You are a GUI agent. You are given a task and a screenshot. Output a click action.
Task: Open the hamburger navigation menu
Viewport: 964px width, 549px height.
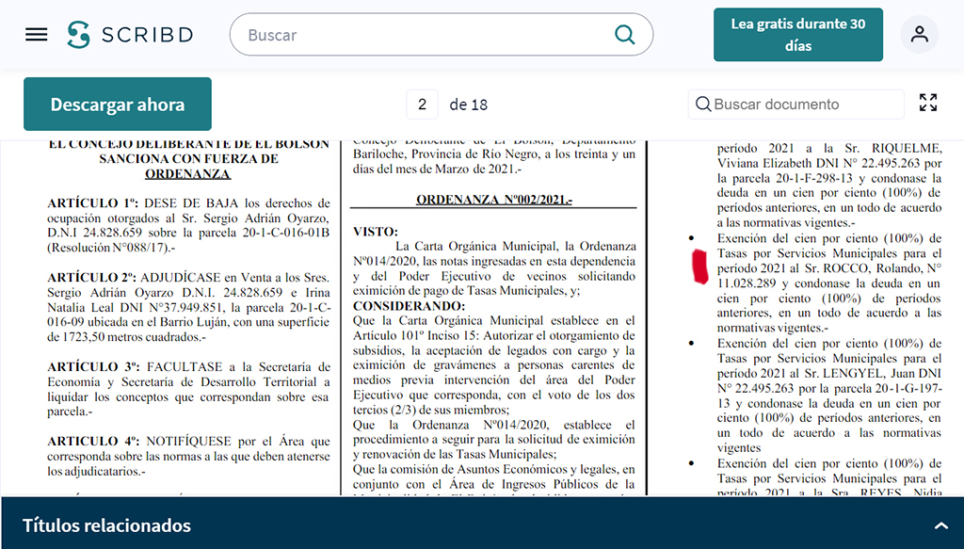point(37,35)
